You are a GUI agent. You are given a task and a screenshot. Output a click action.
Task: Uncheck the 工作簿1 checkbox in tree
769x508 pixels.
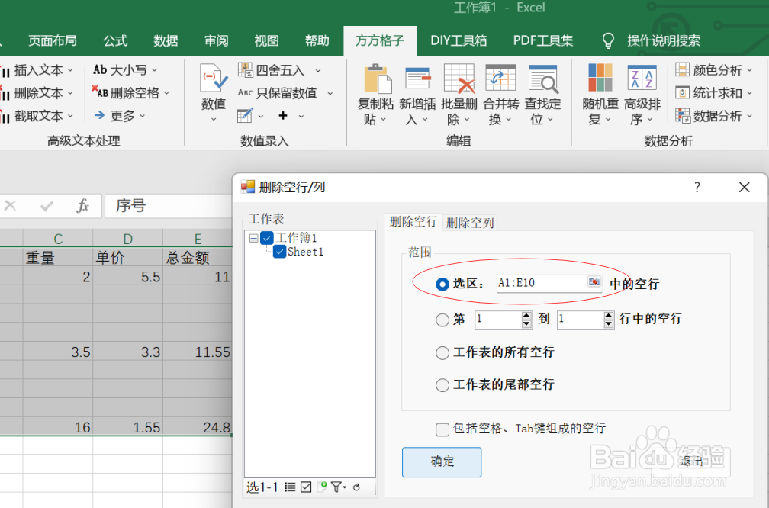click(267, 238)
